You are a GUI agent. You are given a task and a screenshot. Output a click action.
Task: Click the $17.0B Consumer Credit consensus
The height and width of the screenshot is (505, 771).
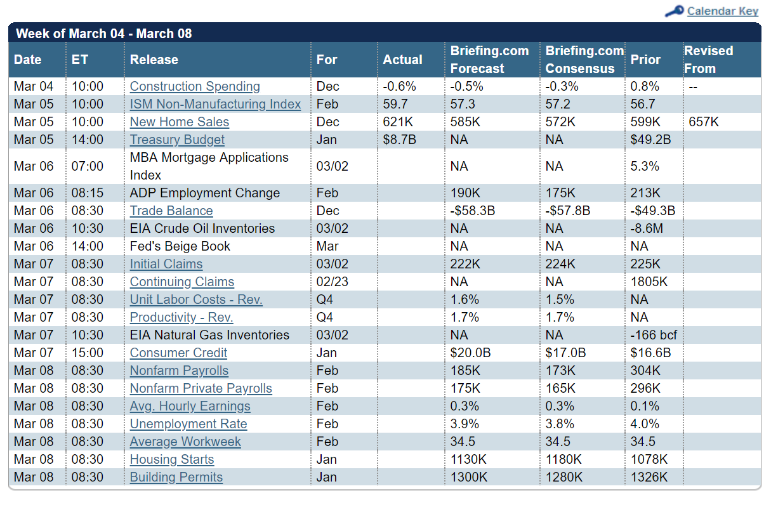565,353
